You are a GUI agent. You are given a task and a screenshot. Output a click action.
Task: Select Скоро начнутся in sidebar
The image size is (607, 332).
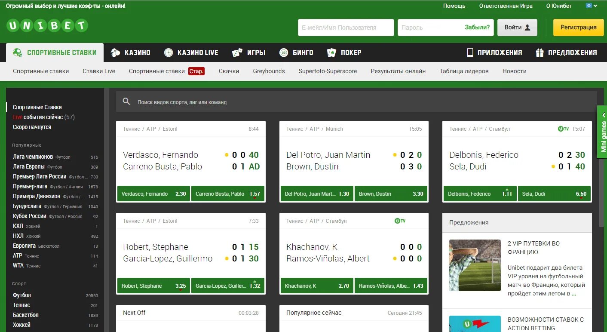(x=32, y=127)
